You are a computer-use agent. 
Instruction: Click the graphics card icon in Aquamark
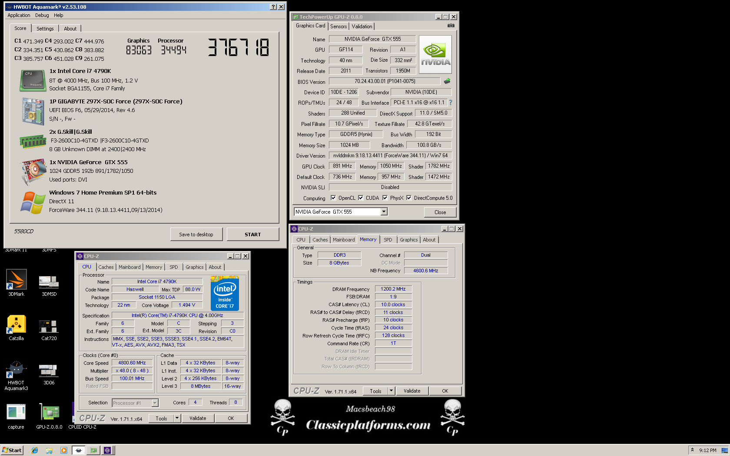[33, 172]
